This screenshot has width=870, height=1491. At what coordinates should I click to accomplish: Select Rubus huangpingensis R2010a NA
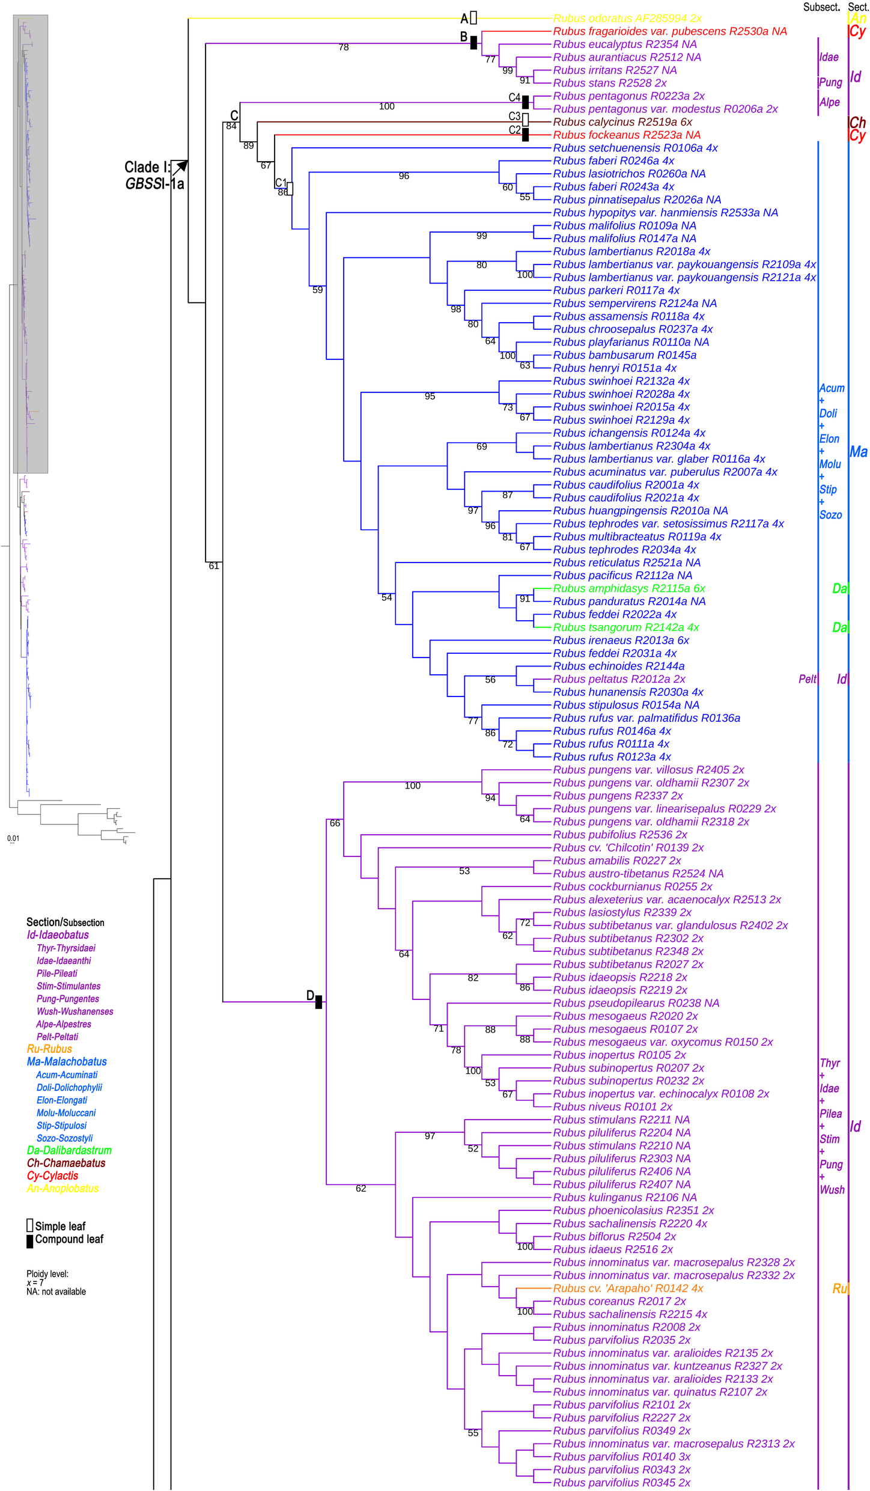(x=640, y=511)
